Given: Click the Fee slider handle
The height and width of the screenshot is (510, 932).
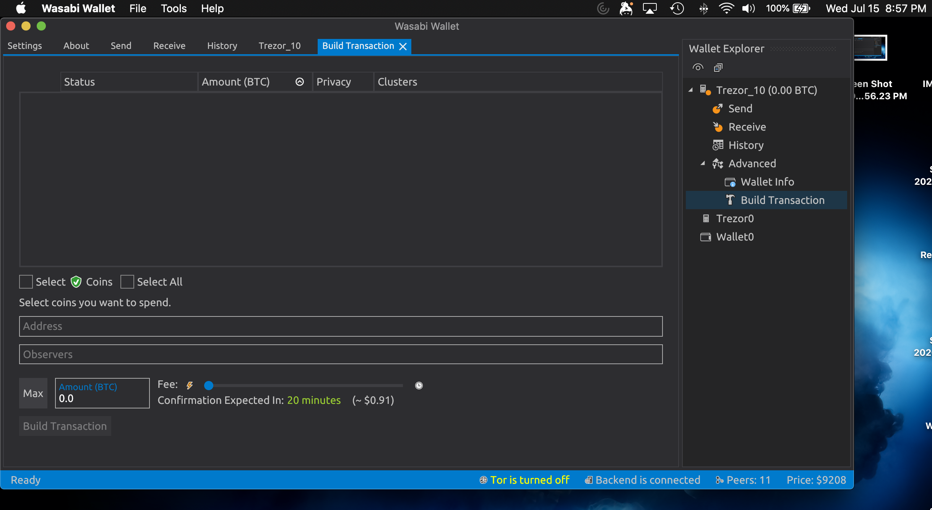Looking at the screenshot, I should 209,386.
